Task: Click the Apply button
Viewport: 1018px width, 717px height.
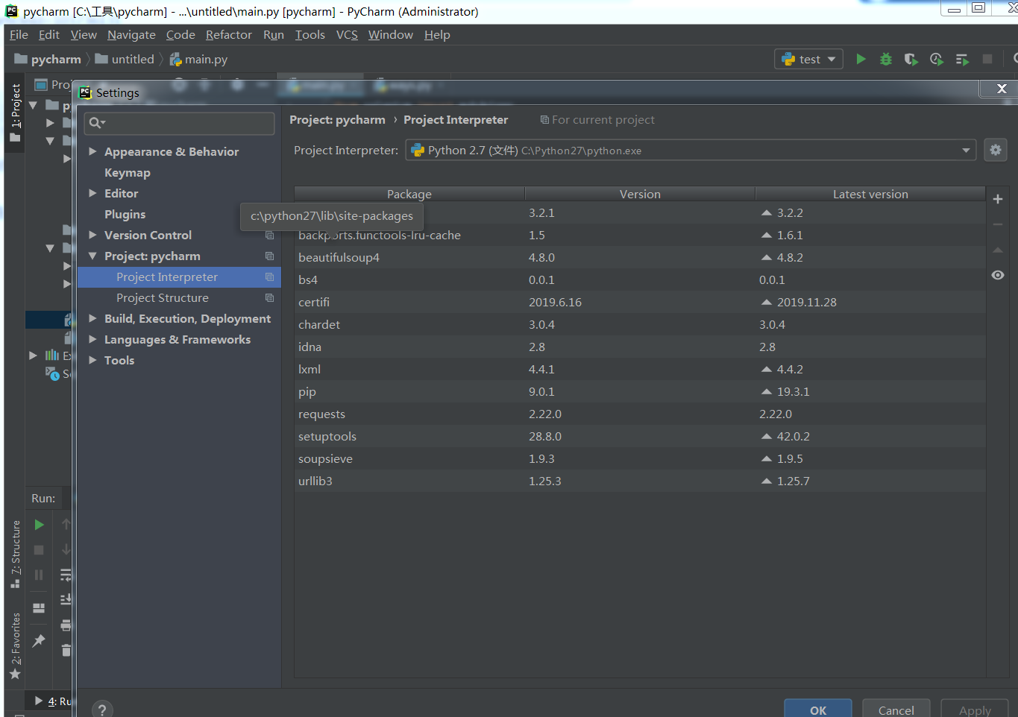Action: pyautogui.click(x=975, y=709)
